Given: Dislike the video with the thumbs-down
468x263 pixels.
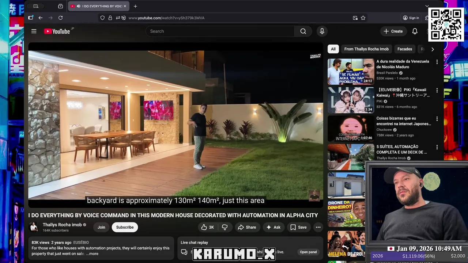Looking at the screenshot, I should coord(225,227).
